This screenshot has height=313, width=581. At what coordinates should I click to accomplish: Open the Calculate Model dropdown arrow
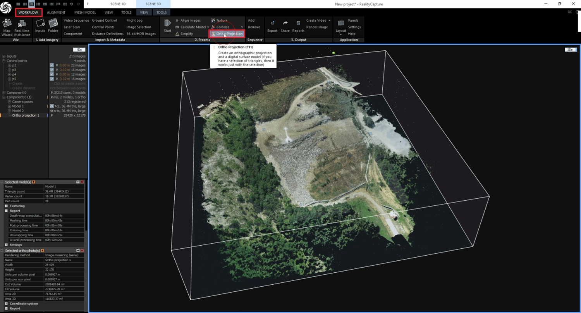tap(209, 27)
